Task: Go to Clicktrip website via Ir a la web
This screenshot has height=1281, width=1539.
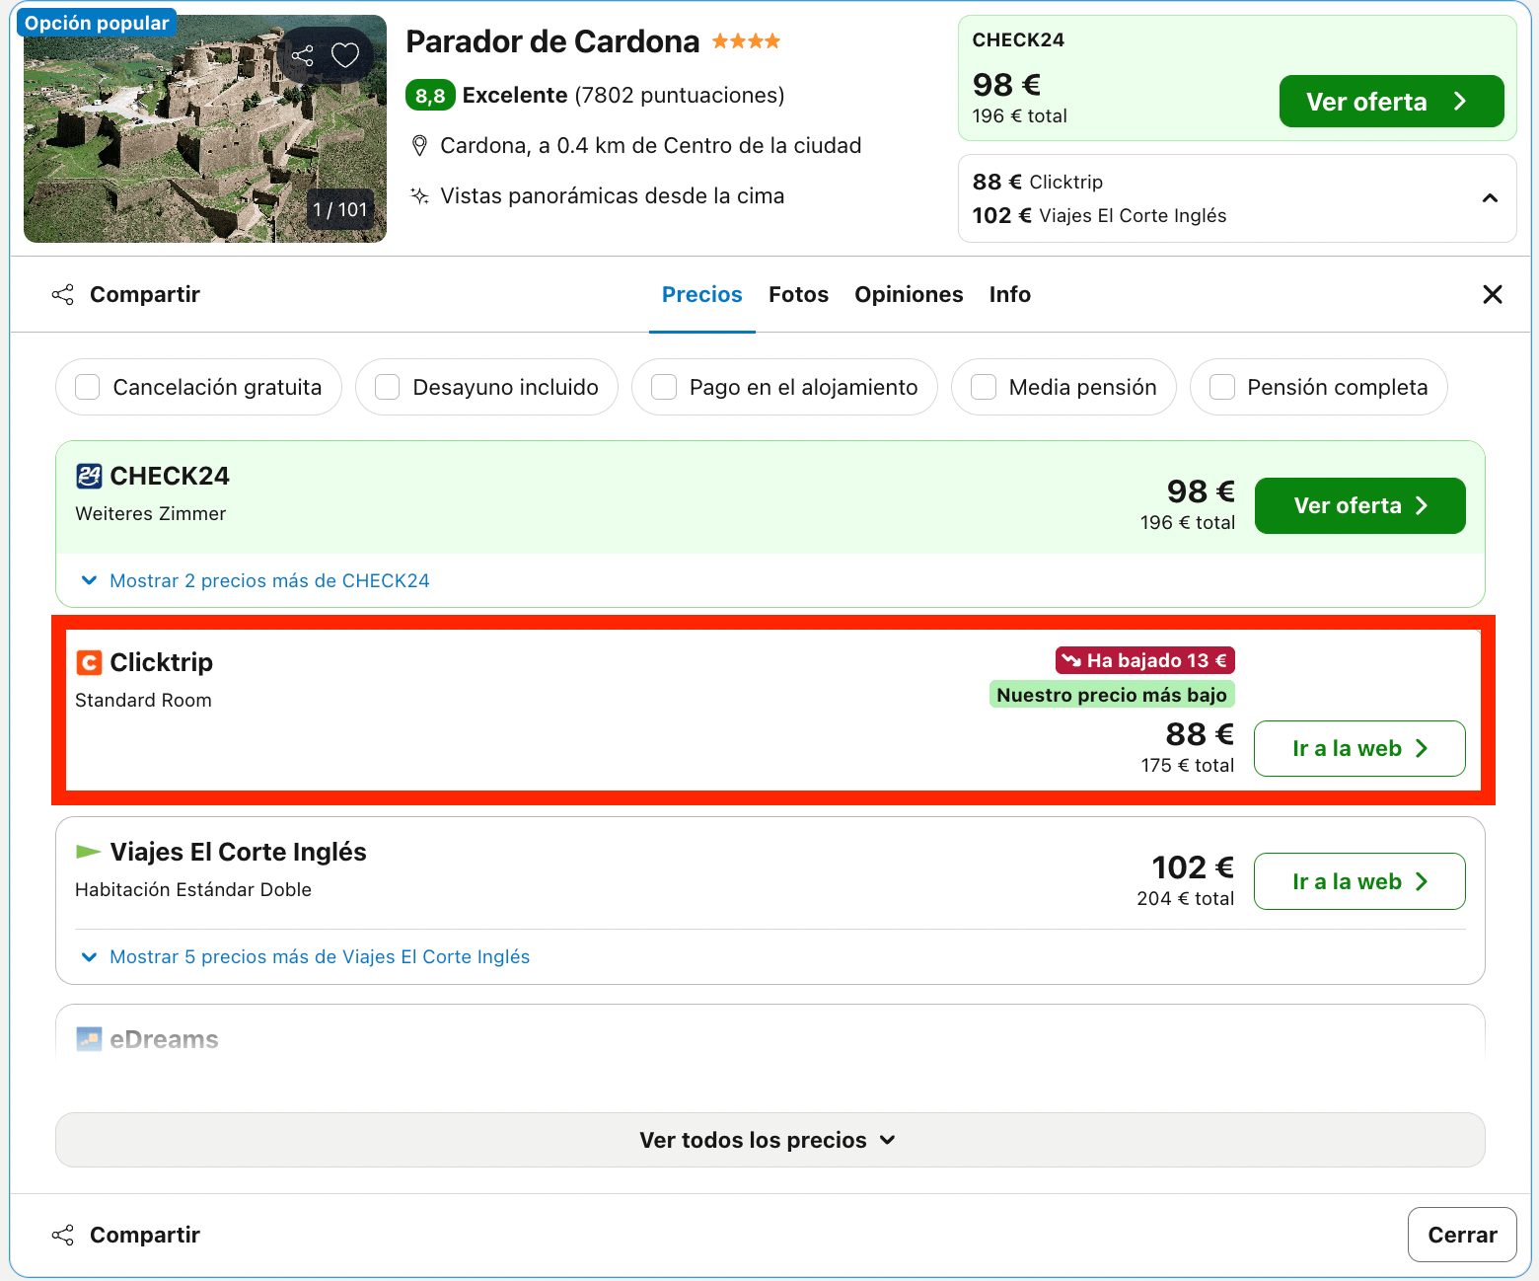Action: [x=1359, y=748]
